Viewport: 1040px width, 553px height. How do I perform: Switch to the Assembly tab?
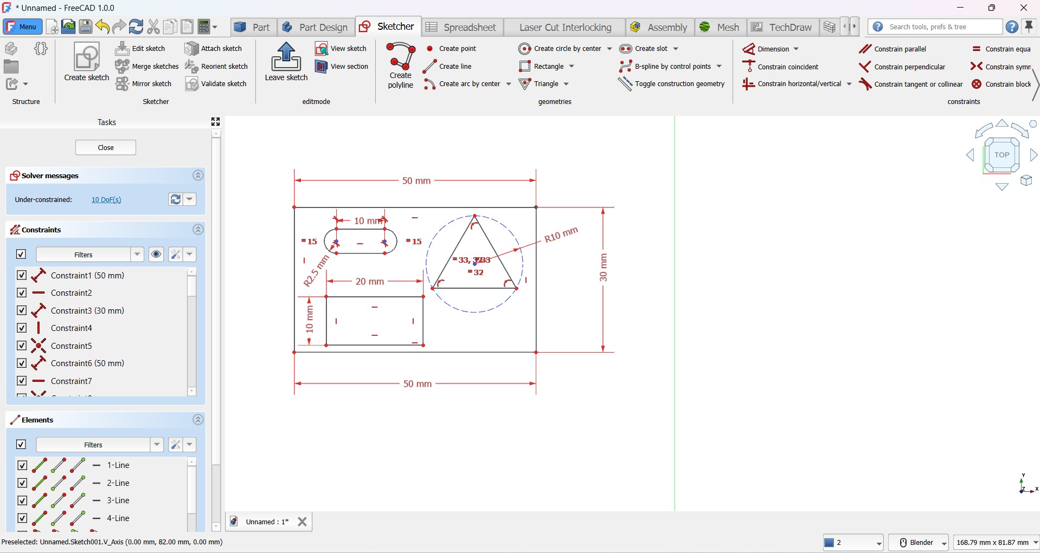(659, 27)
